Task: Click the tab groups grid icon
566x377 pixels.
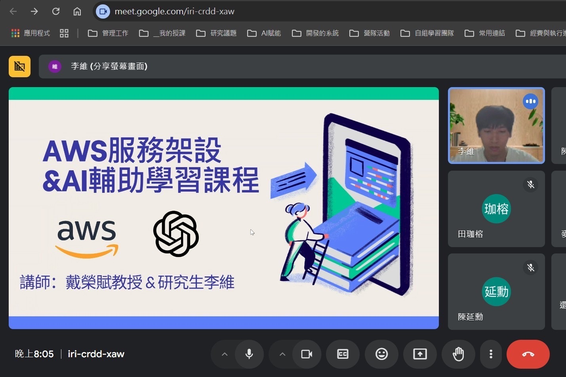Action: [64, 33]
